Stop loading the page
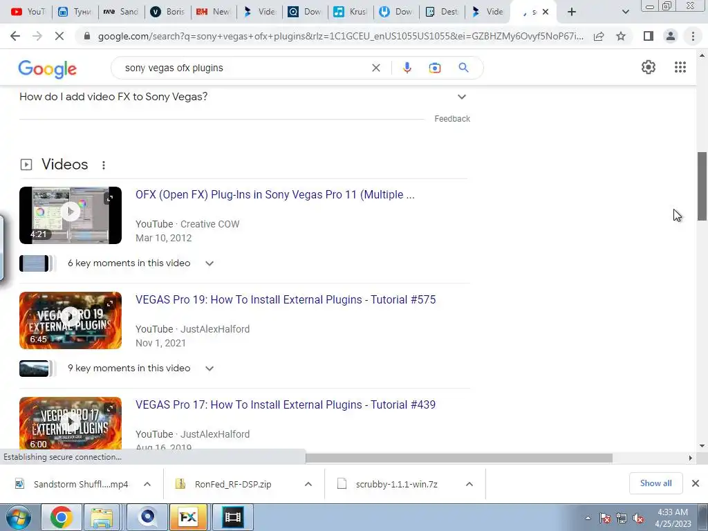The width and height of the screenshot is (708, 531). [59, 36]
